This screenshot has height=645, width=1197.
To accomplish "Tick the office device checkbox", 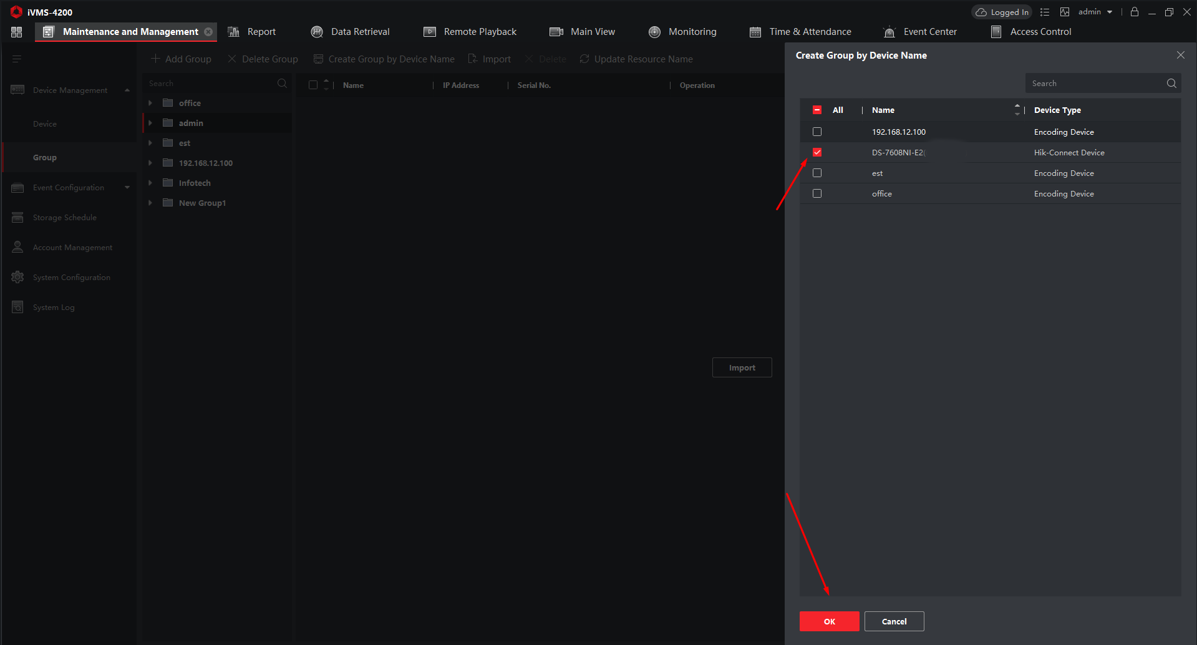I will pos(817,193).
